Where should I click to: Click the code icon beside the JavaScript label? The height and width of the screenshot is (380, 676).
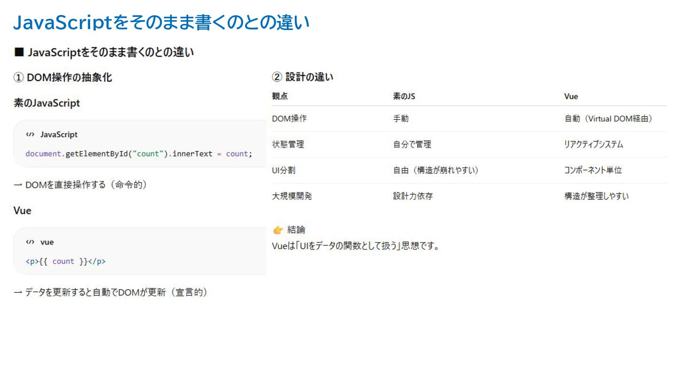coord(30,135)
